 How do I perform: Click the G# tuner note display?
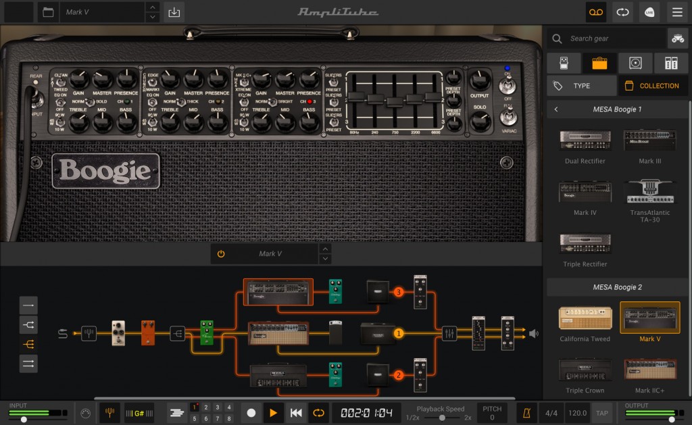pos(139,413)
